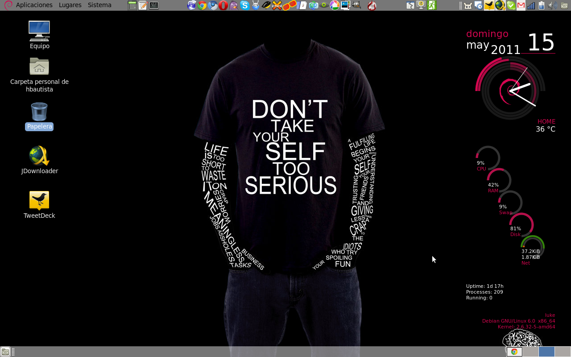Viewport: 571px width, 357px height.
Task: Click the show desktop button
Action: [x=5, y=352]
